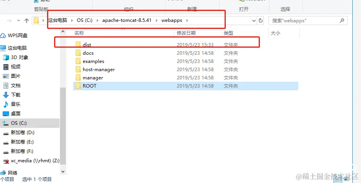Select the ROOT folder icon
This screenshot has width=361, height=183.
coord(78,86)
